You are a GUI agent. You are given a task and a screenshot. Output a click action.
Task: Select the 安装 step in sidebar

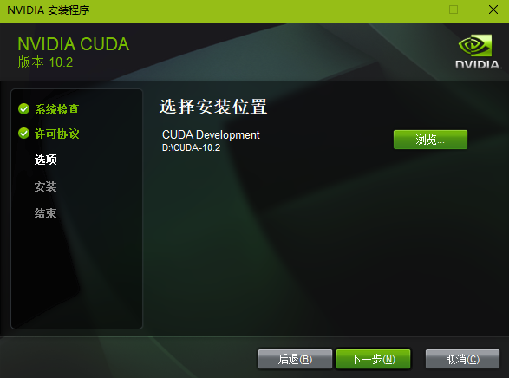click(45, 186)
